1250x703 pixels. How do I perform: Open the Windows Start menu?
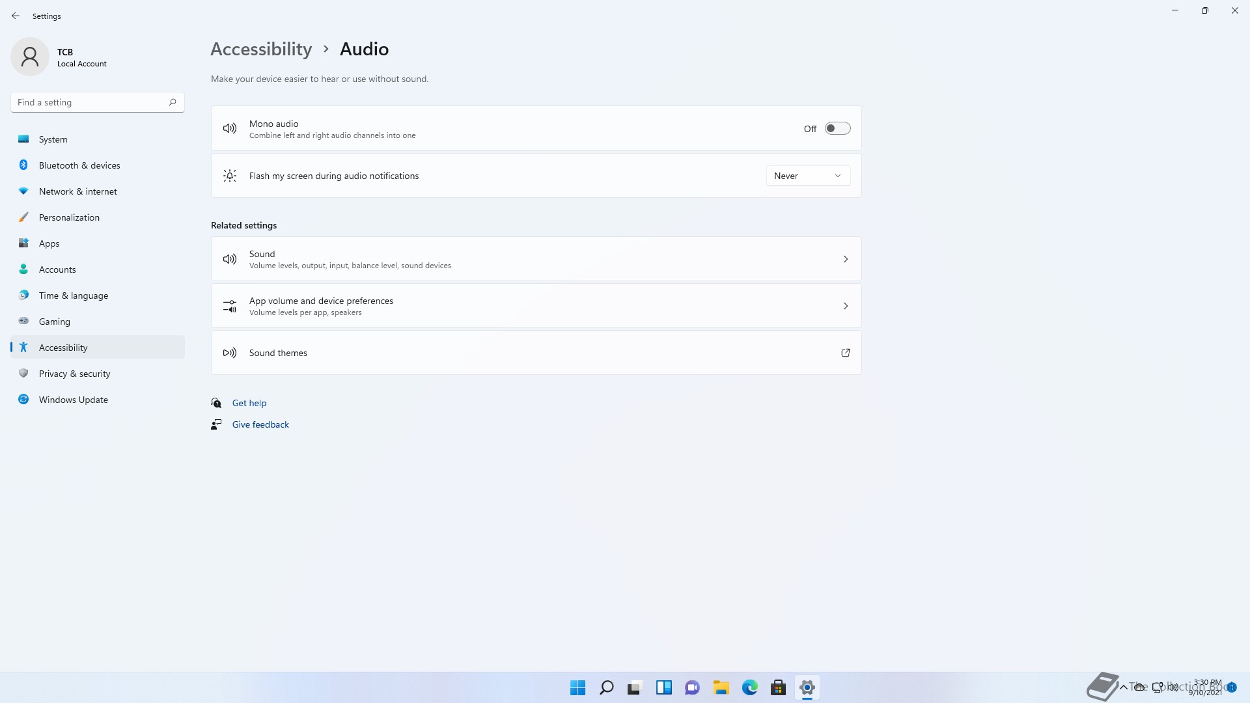click(577, 687)
